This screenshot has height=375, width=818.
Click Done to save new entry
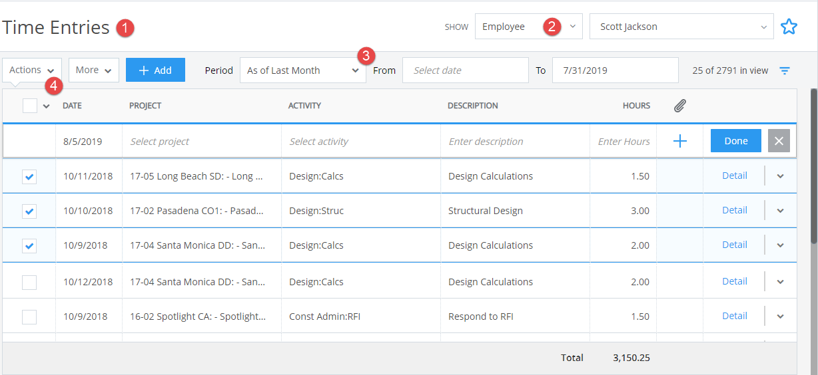(736, 141)
